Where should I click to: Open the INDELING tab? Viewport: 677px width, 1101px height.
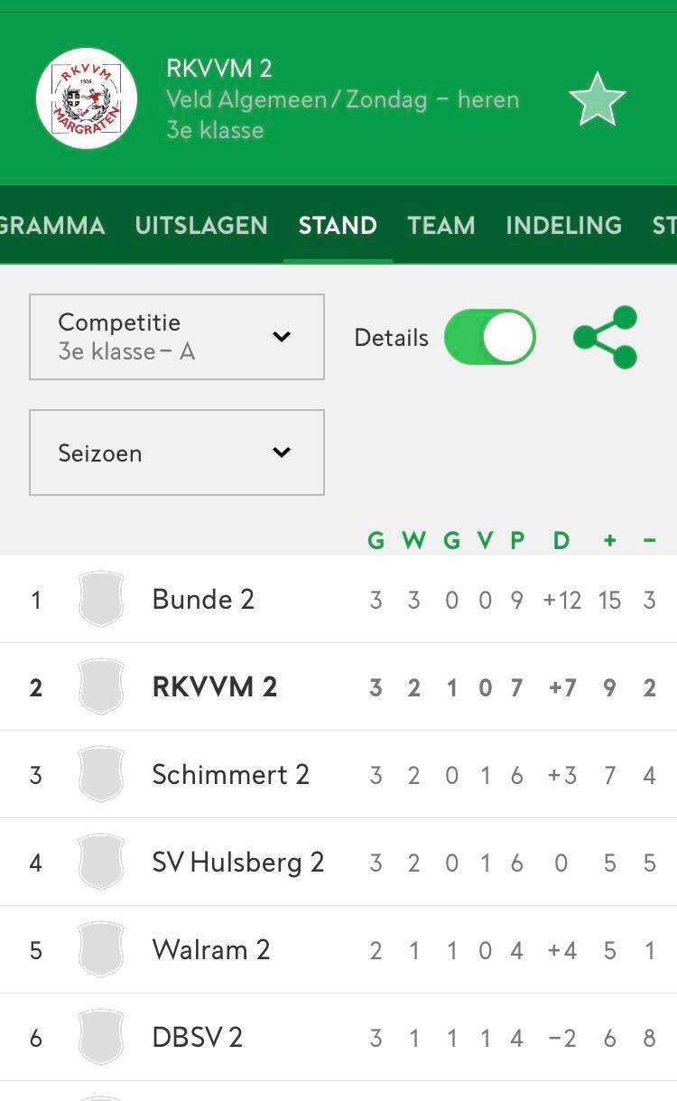563,225
